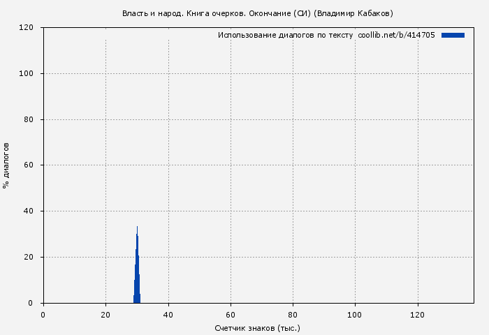Click the legend text with coollib.net/b/414705
Viewport: 489px width, 335px height.
pos(326,35)
